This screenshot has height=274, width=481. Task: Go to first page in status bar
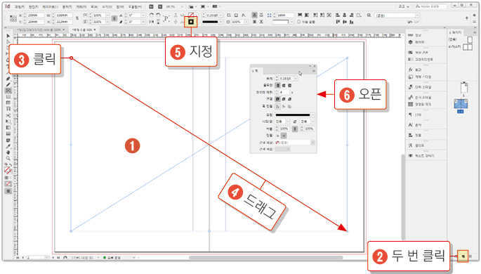(x=18, y=258)
